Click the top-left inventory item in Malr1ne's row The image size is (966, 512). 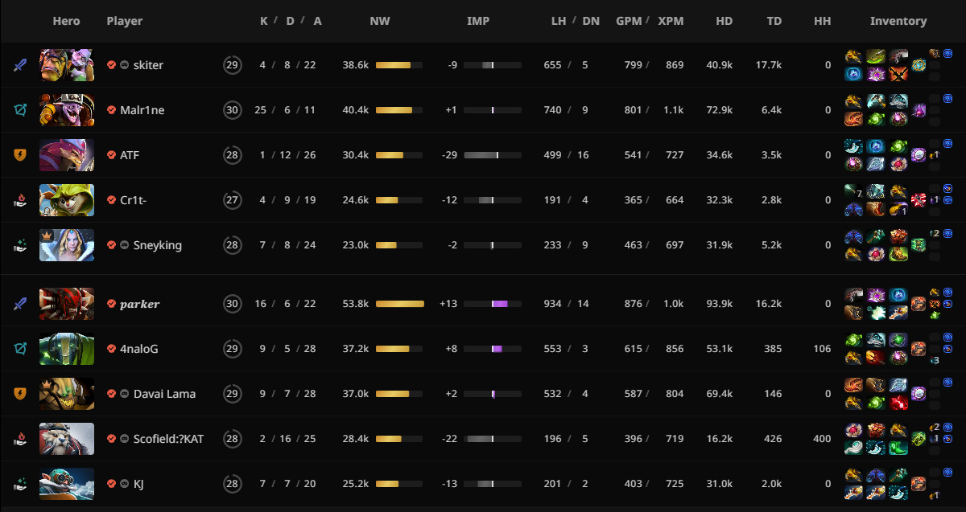[x=853, y=101]
